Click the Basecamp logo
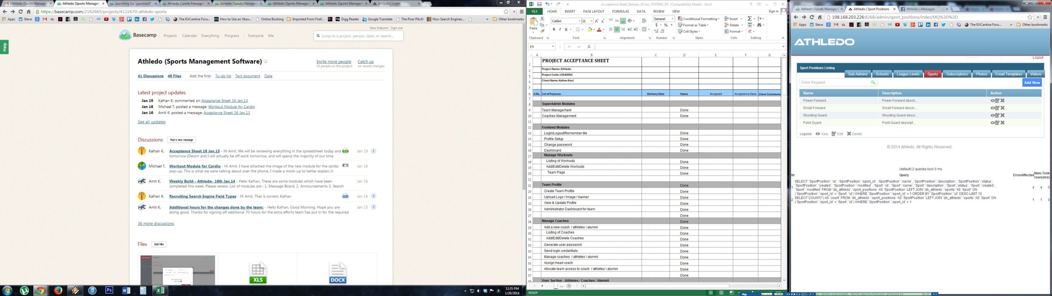This screenshot has width=1052, height=296. (138, 35)
